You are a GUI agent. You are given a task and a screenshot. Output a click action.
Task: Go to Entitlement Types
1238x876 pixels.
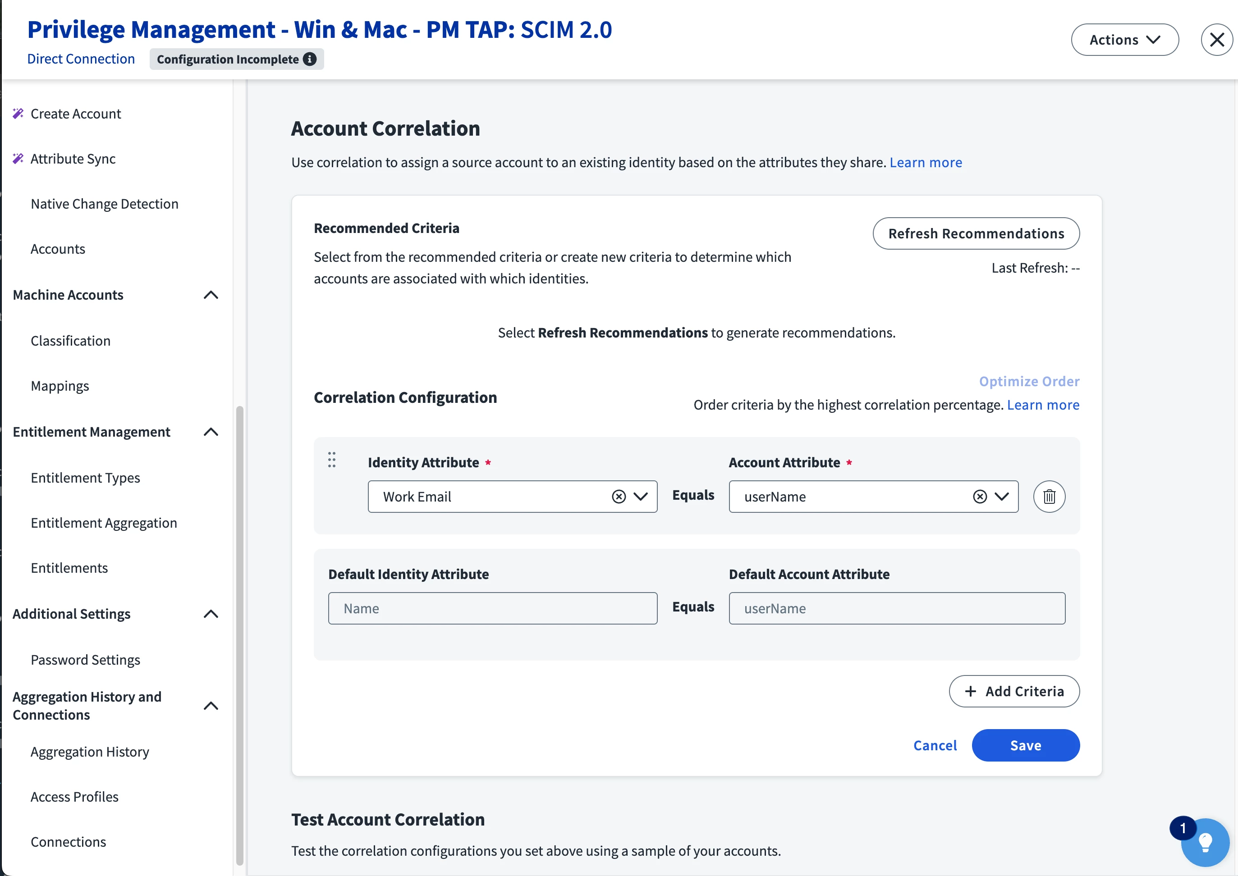click(x=85, y=478)
